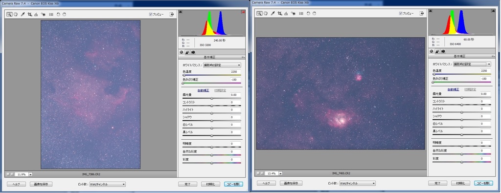Rotate IMG_7400.CR2 image 90° clockwise
This screenshot has height=193, width=501.
pyautogui.click(x=315, y=13)
